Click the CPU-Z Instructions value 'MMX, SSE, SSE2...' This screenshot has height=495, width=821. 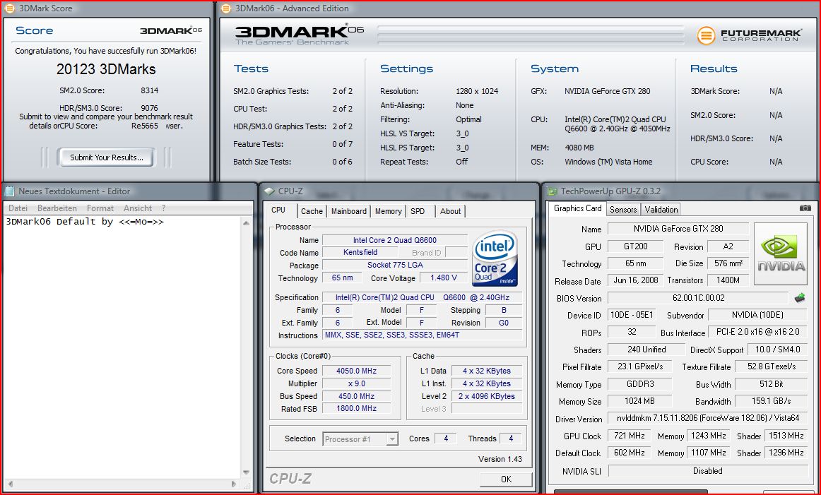pyautogui.click(x=422, y=335)
